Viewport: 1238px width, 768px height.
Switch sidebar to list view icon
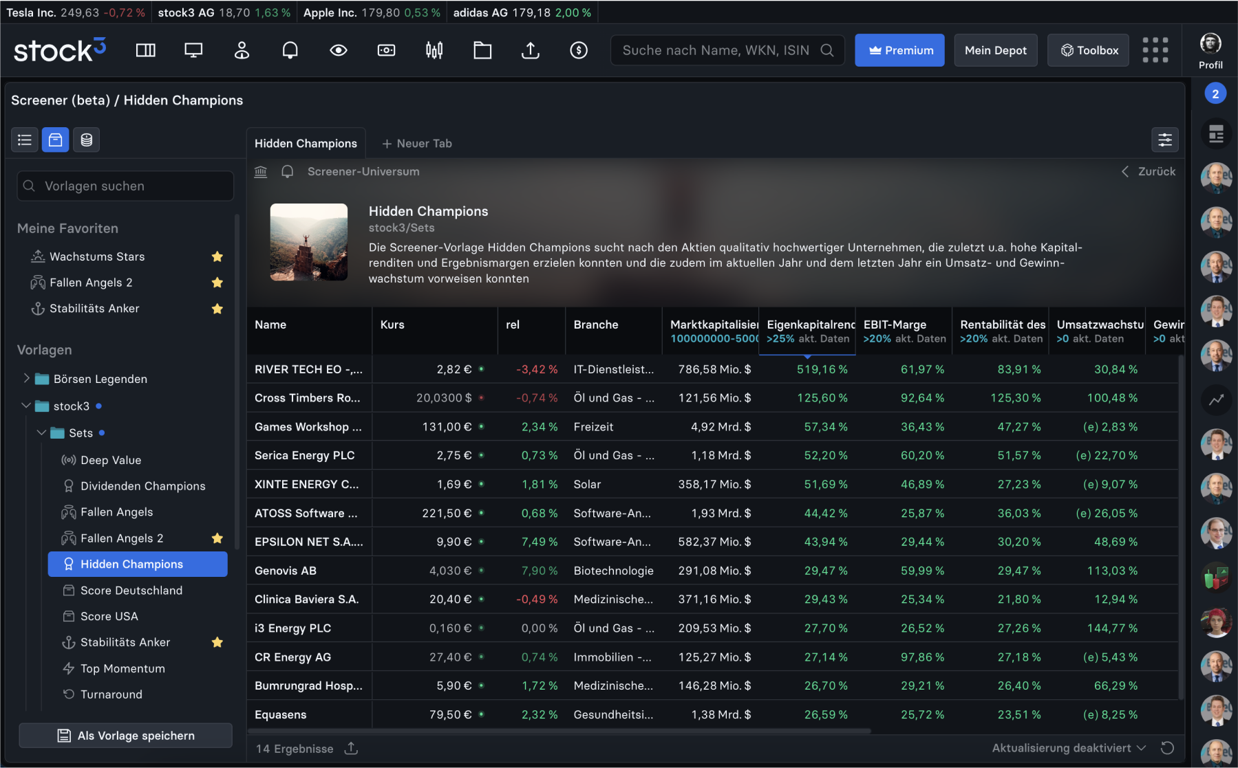[x=25, y=140]
